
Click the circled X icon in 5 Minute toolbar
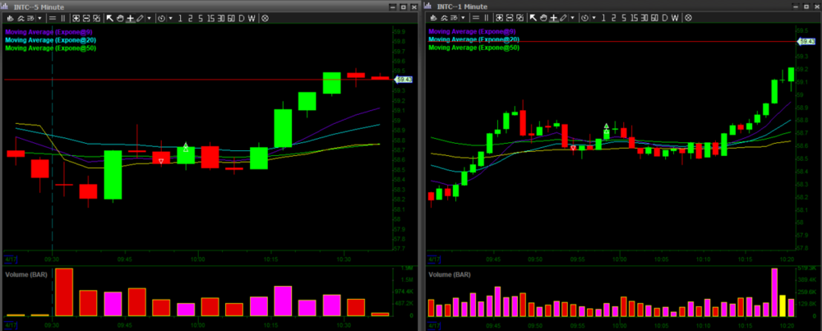[x=265, y=17]
